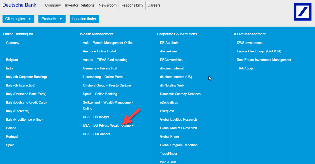The width and height of the screenshot is (315, 164).
Task: Open Luxembourg – Online Portal
Action: 103,77
